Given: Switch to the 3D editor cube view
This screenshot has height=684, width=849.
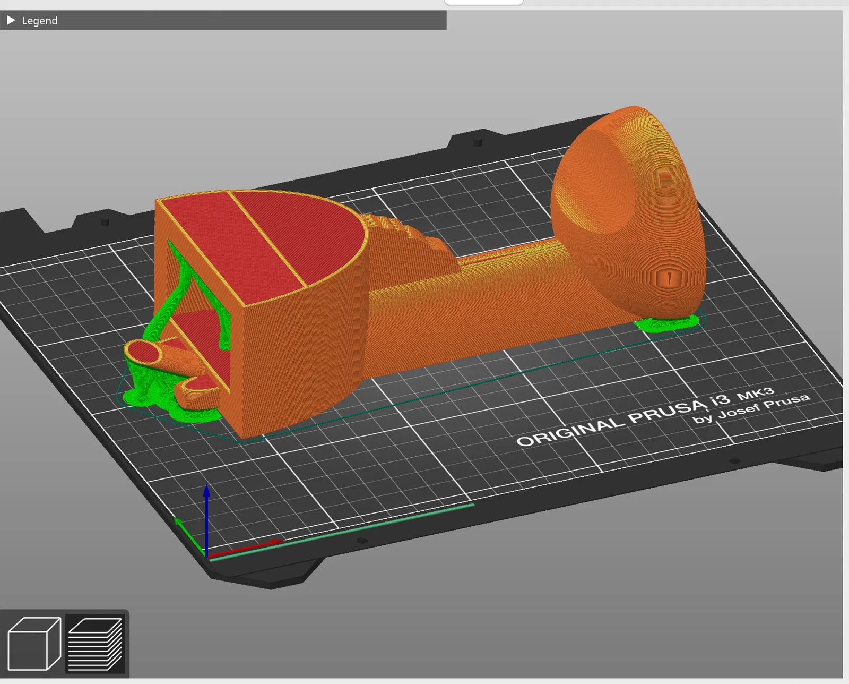Looking at the screenshot, I should click(34, 644).
